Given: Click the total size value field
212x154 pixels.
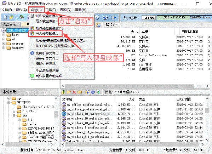Looking at the screenshot, I should (x=149, y=18).
